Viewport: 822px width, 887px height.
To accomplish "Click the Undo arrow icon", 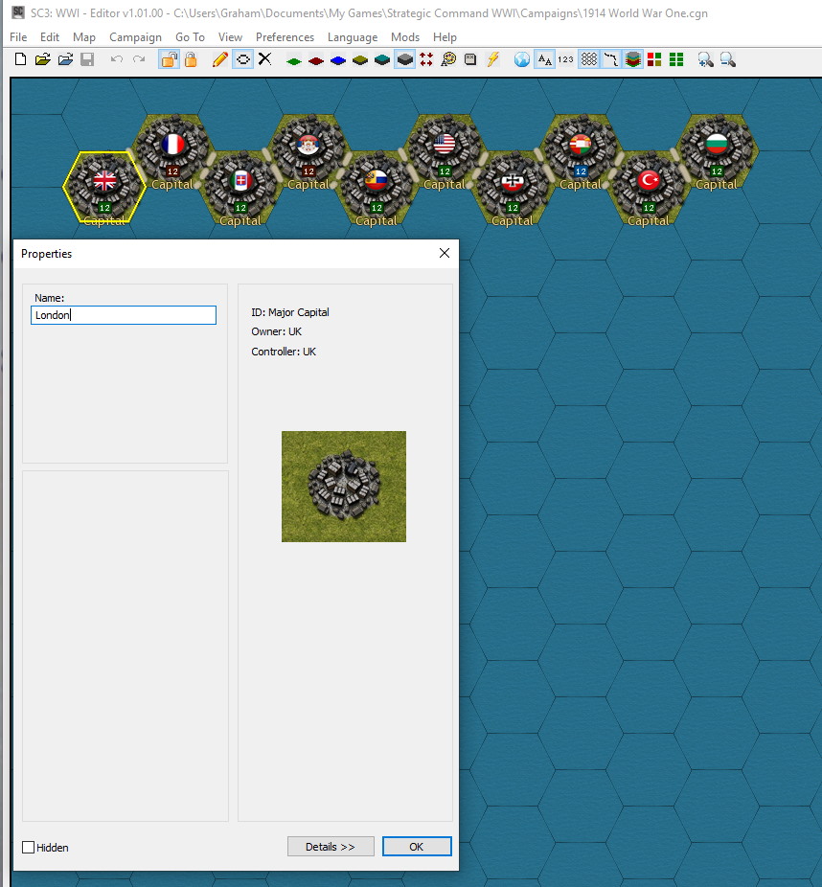I will (x=117, y=59).
